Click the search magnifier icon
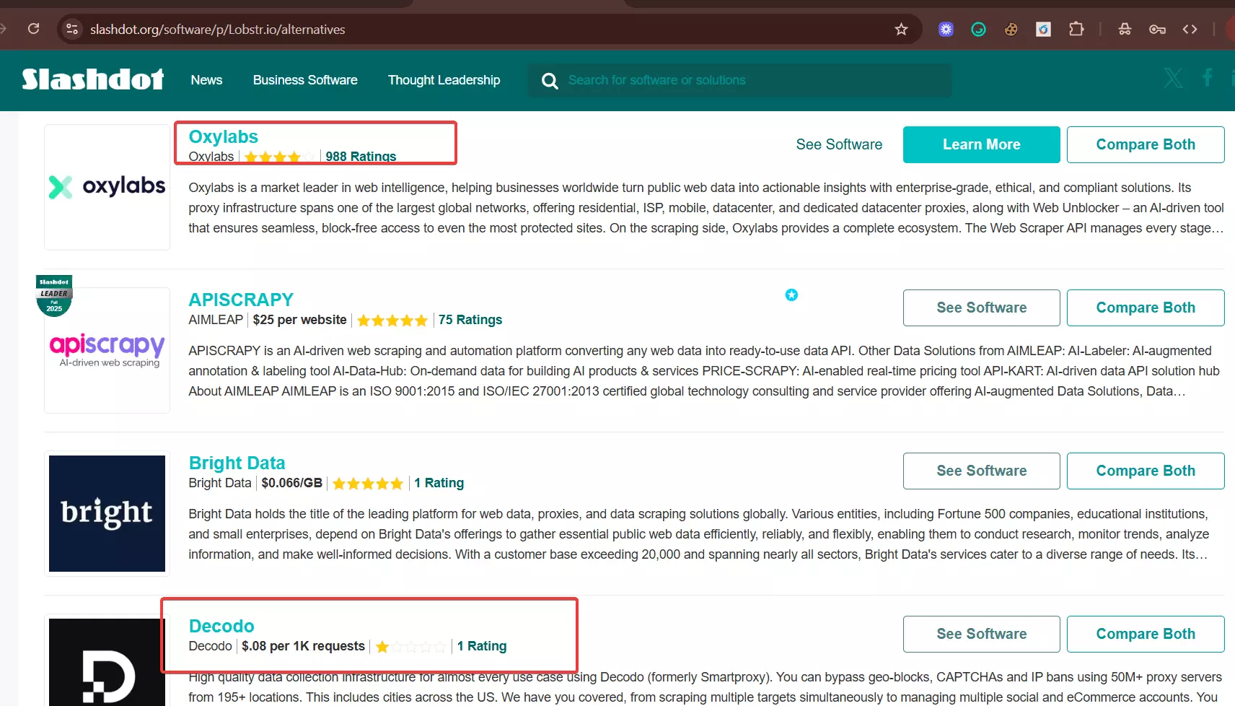 click(x=550, y=81)
